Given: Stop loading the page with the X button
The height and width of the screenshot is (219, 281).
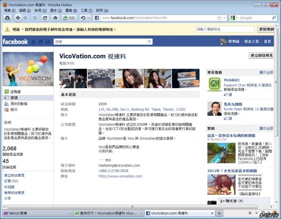Looking at the screenshot, I should [35, 18].
